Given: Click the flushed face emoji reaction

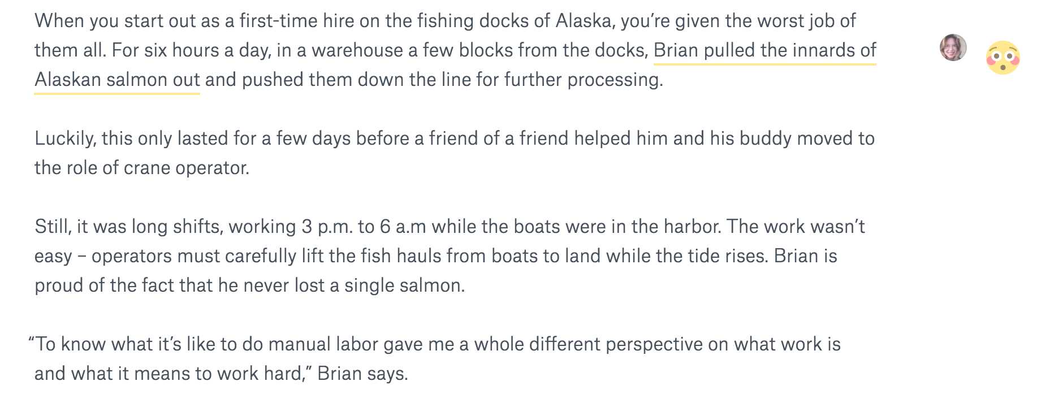Looking at the screenshot, I should [1003, 58].
